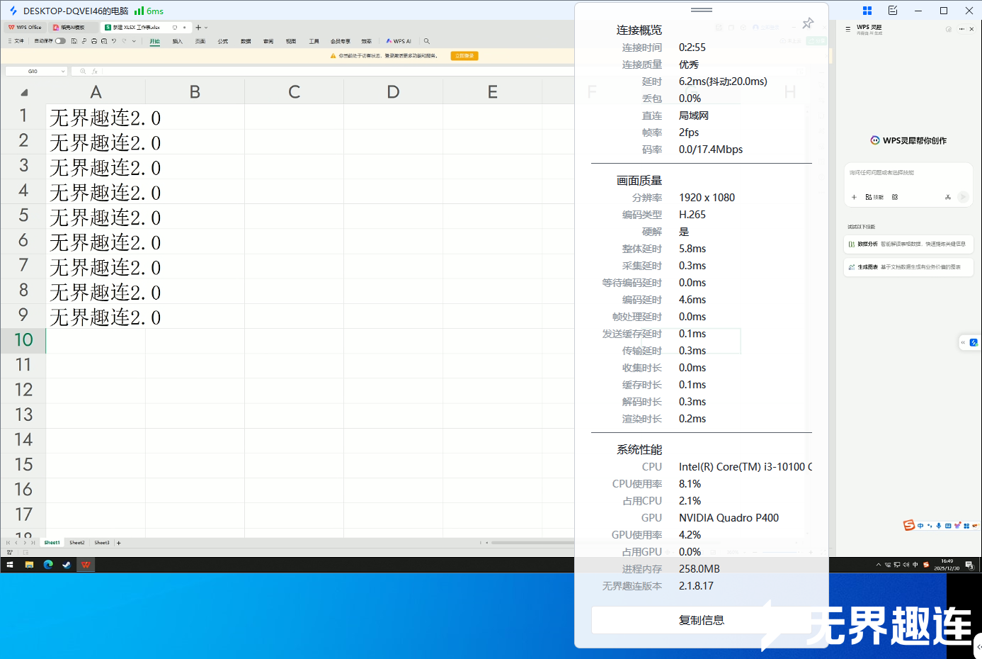Open the Windows Start menu

10,565
